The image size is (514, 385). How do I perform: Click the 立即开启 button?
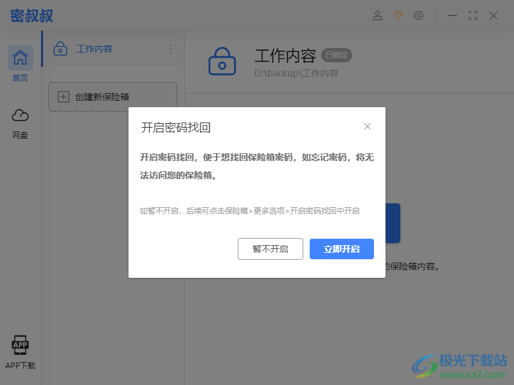point(342,249)
